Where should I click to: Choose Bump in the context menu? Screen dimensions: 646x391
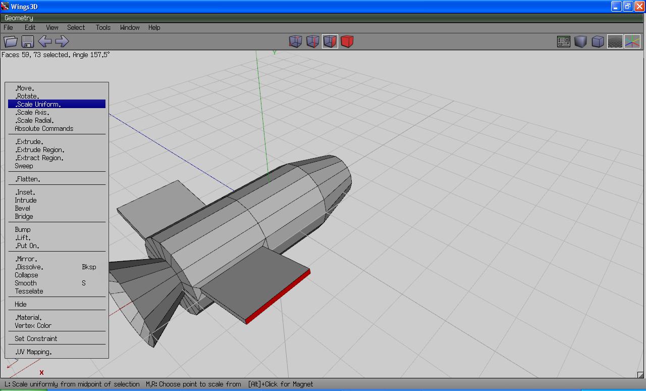[x=57, y=229]
